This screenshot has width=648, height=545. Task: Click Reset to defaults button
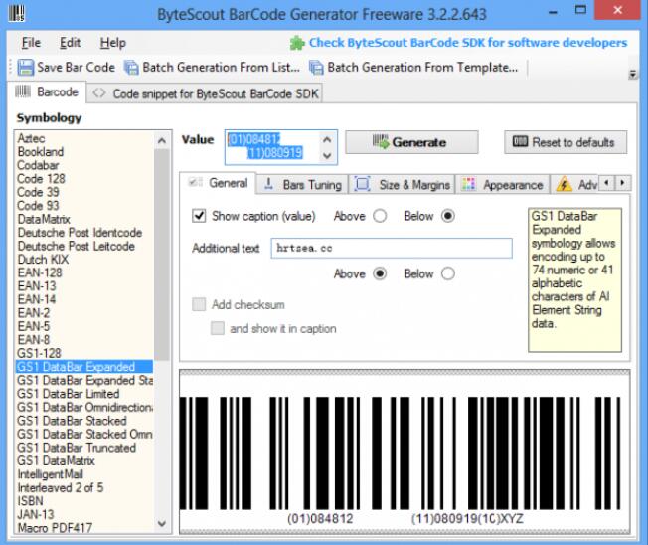point(566,142)
